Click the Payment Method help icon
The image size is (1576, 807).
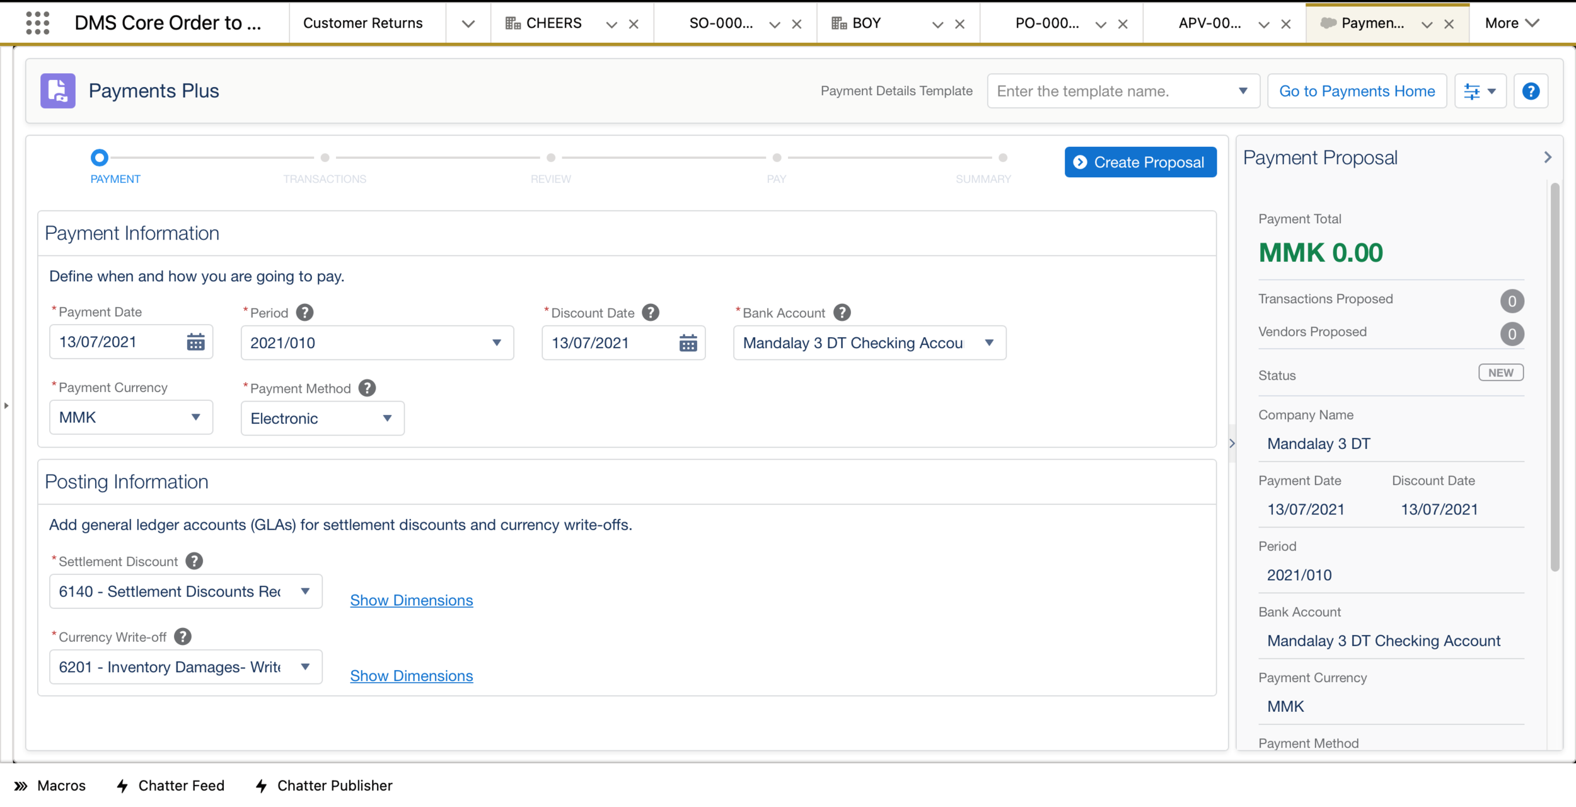coord(367,388)
